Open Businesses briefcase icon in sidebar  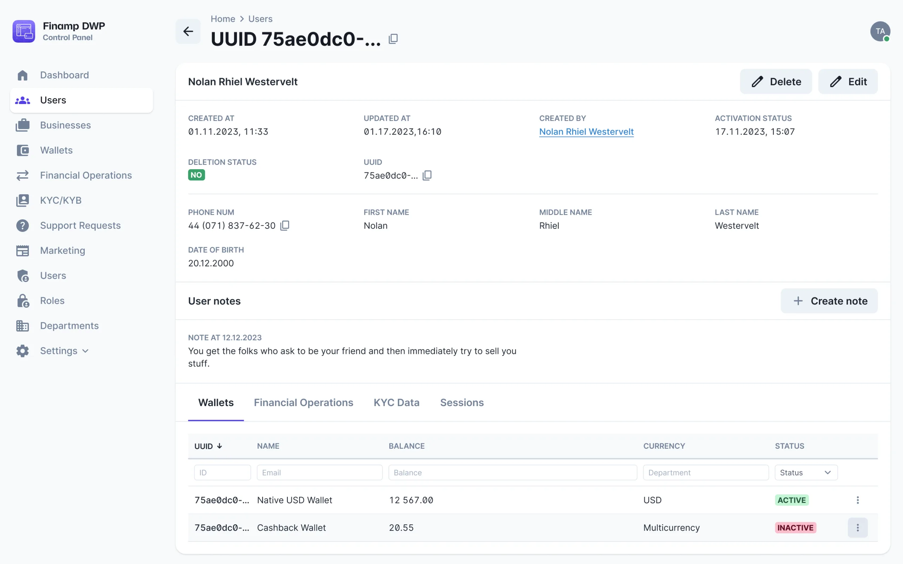click(22, 125)
